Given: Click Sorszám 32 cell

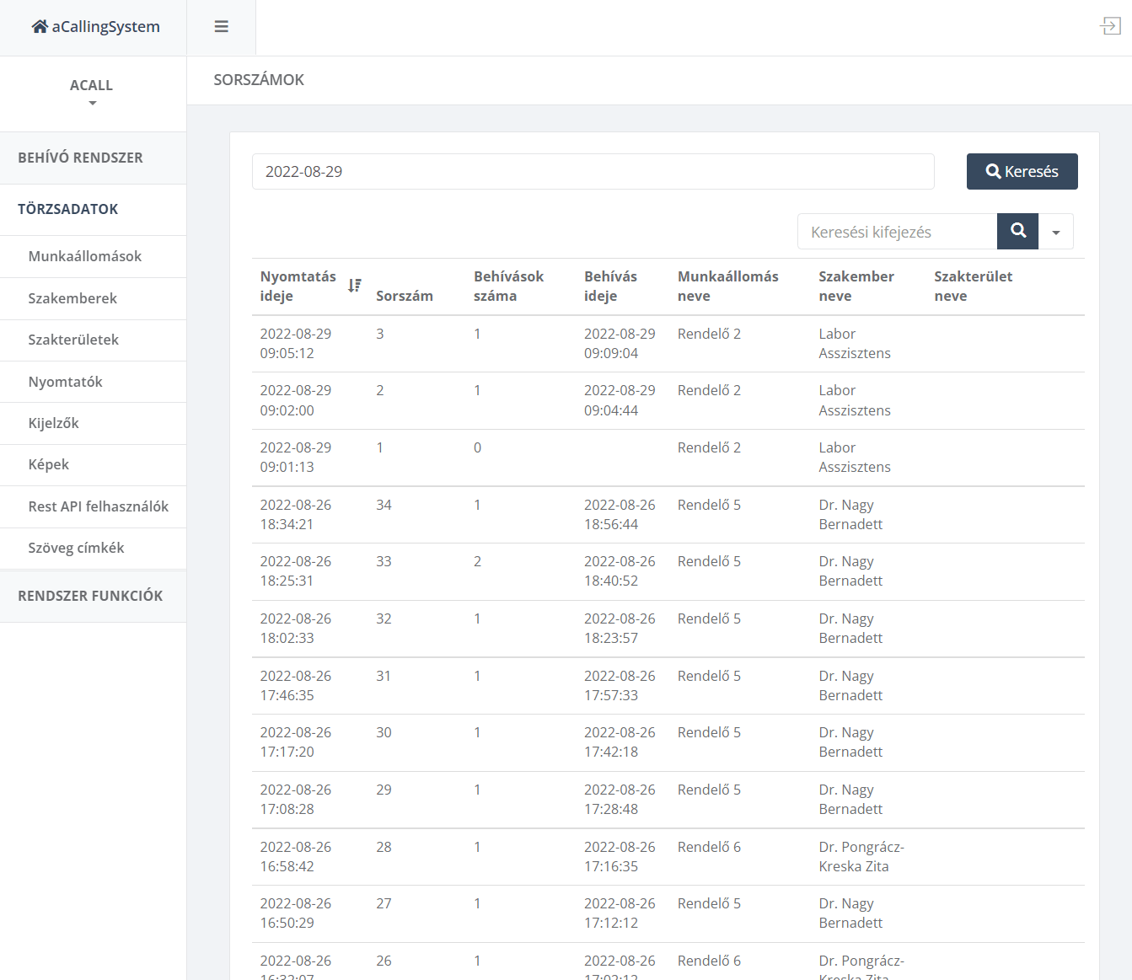Looking at the screenshot, I should 384,619.
